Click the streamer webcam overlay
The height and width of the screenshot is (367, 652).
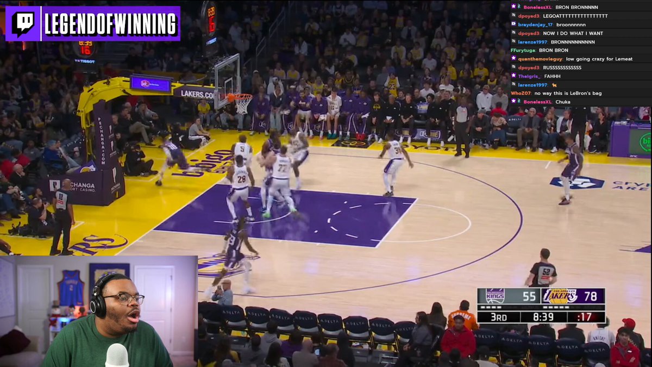click(x=99, y=311)
